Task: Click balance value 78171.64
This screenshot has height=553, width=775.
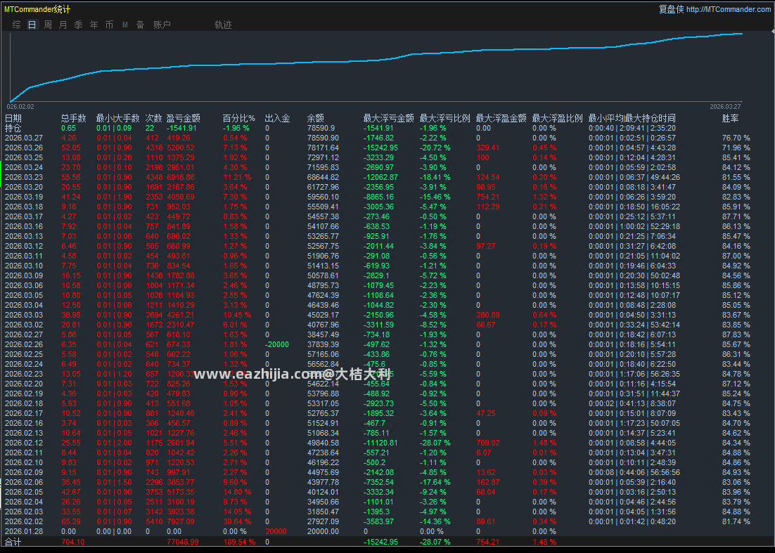Action: (324, 148)
